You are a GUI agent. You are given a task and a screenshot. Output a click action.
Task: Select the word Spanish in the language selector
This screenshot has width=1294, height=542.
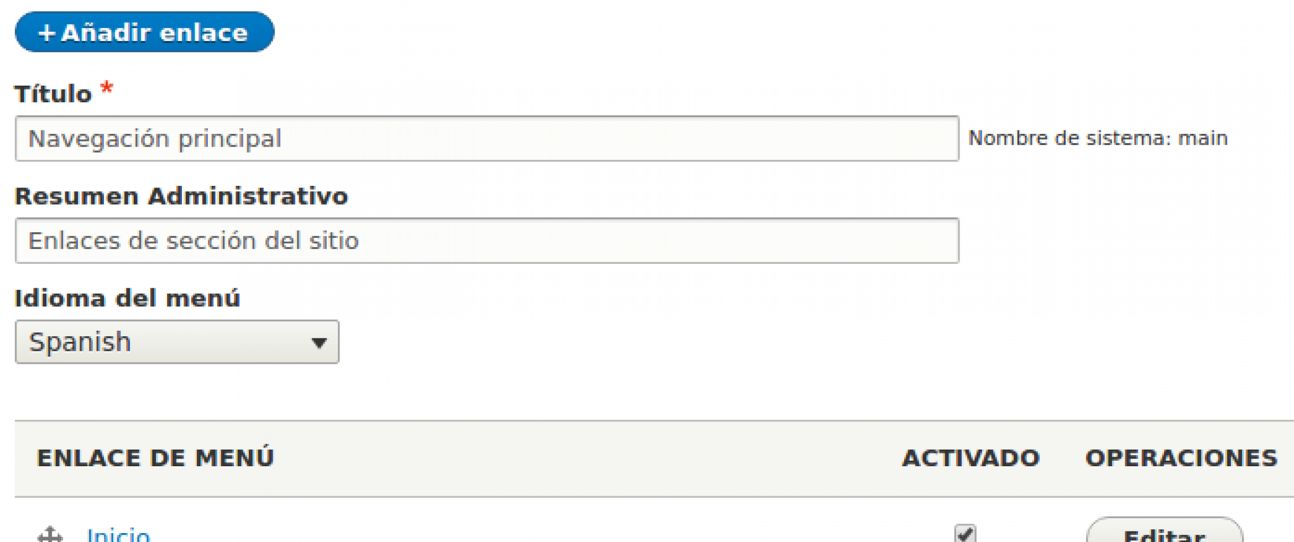[80, 342]
